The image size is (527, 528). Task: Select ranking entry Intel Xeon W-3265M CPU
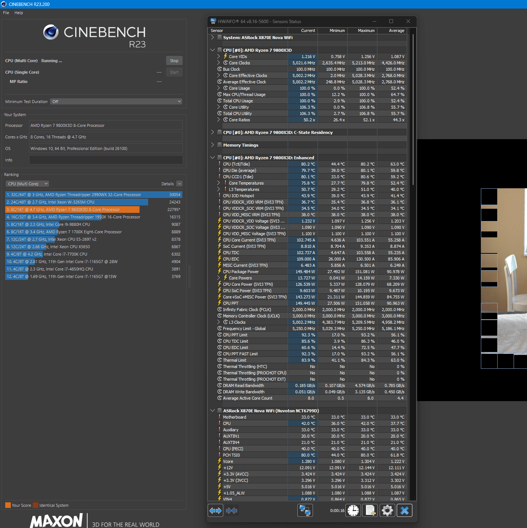coord(93,202)
